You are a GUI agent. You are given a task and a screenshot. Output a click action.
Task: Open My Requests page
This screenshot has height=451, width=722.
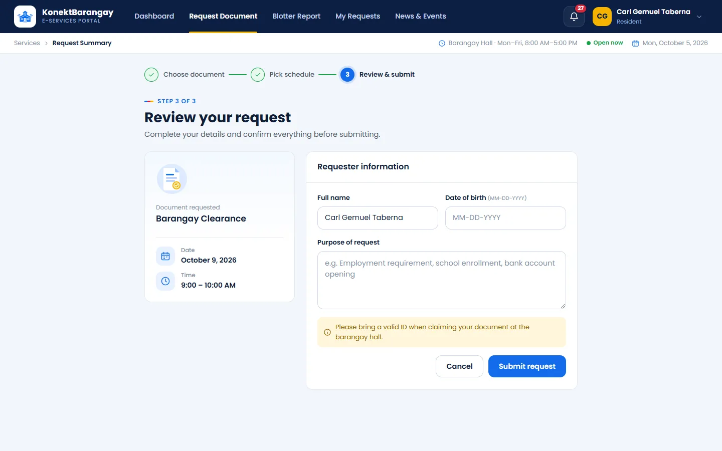357,16
